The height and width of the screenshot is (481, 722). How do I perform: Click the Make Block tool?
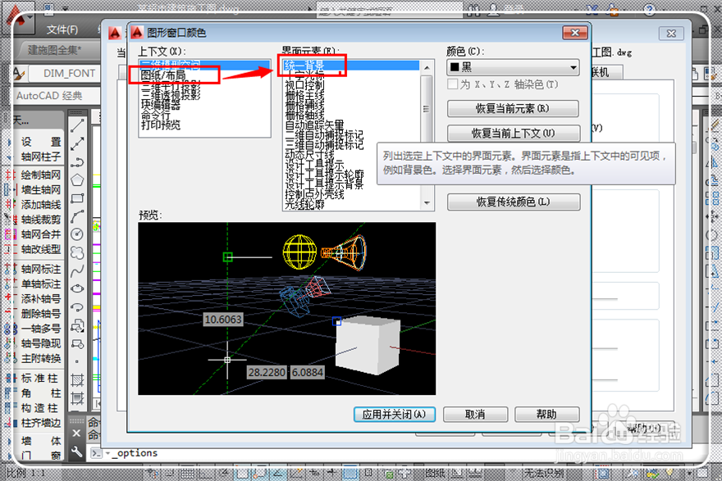[x=77, y=343]
